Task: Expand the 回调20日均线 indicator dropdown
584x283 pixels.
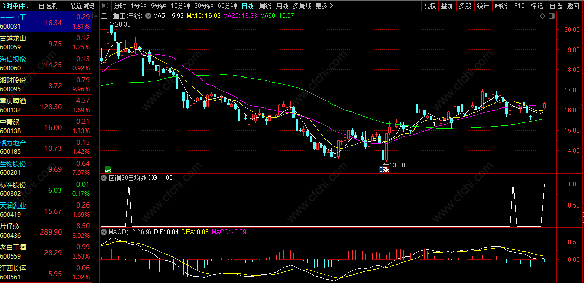Action: click(x=104, y=178)
